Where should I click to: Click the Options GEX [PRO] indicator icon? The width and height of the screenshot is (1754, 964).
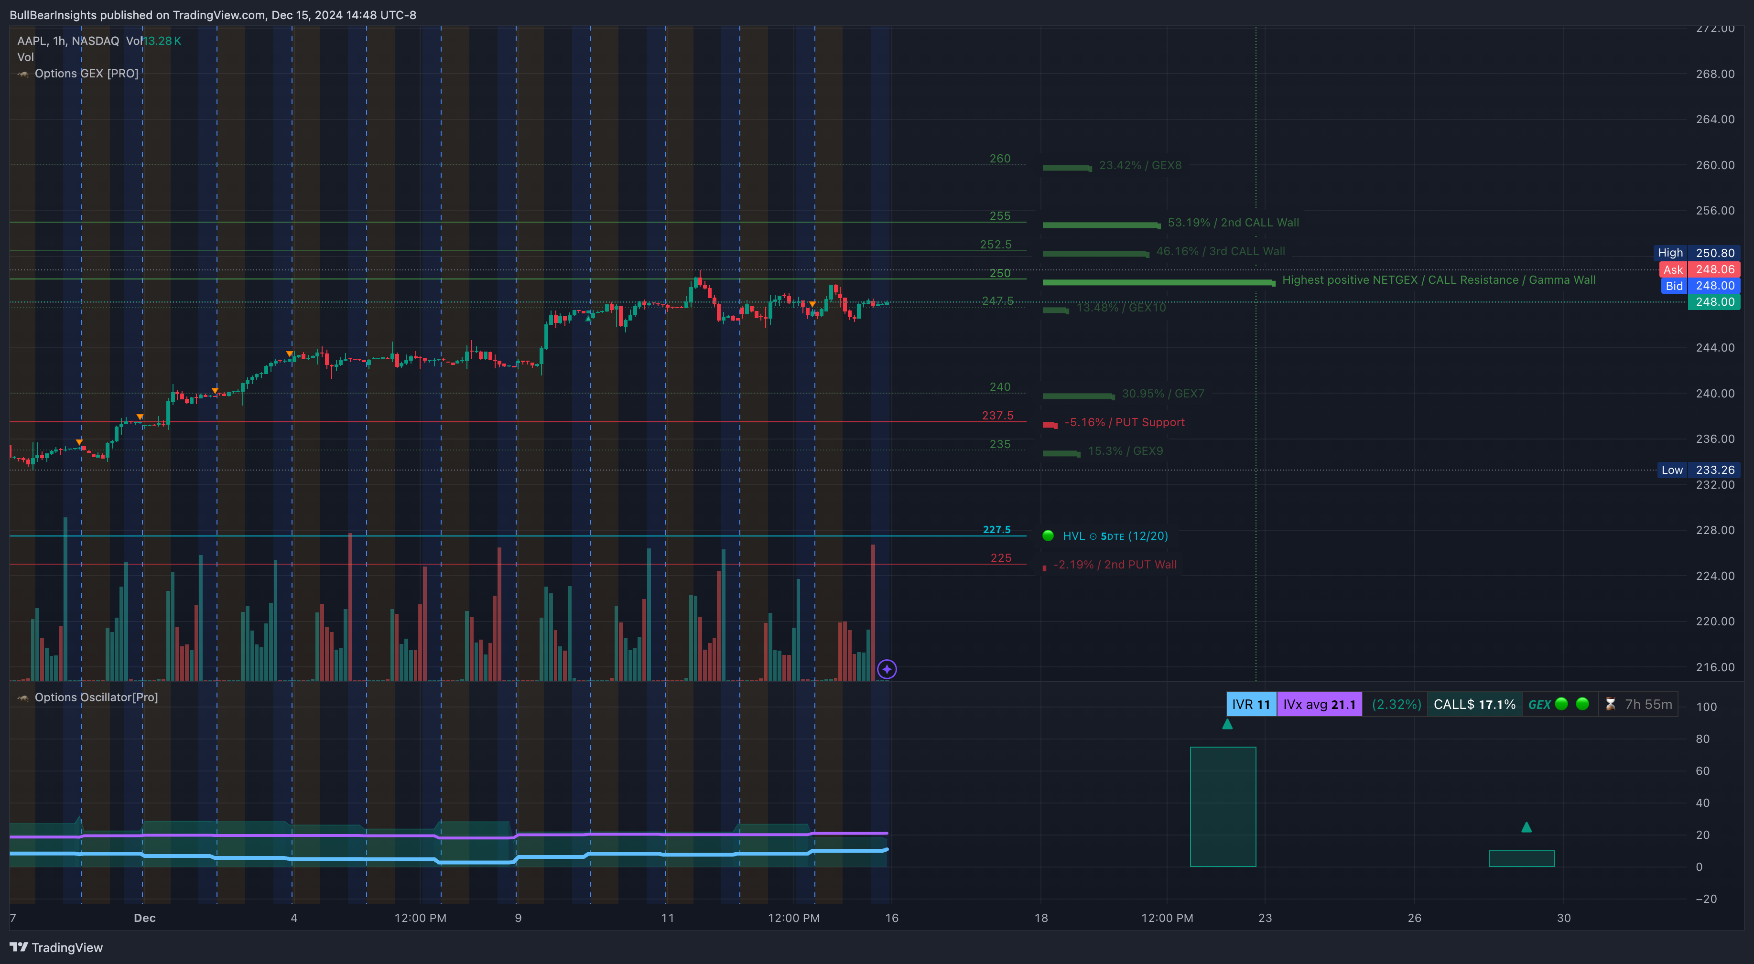(23, 74)
